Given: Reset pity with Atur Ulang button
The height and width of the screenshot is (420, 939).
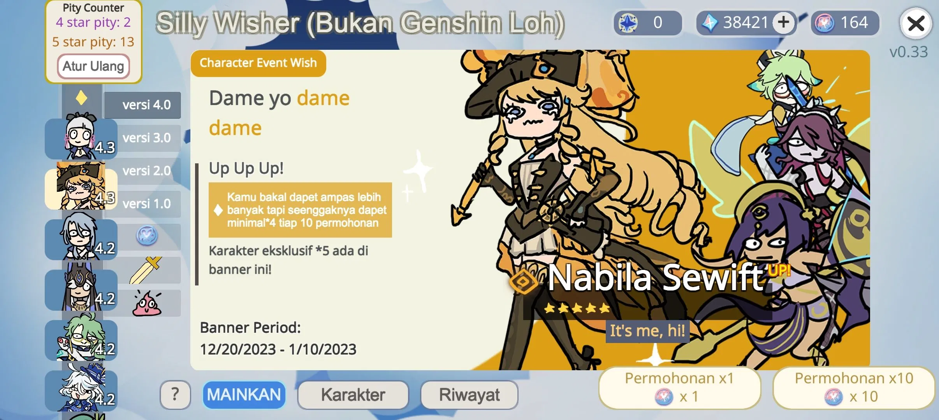Looking at the screenshot, I should (93, 66).
